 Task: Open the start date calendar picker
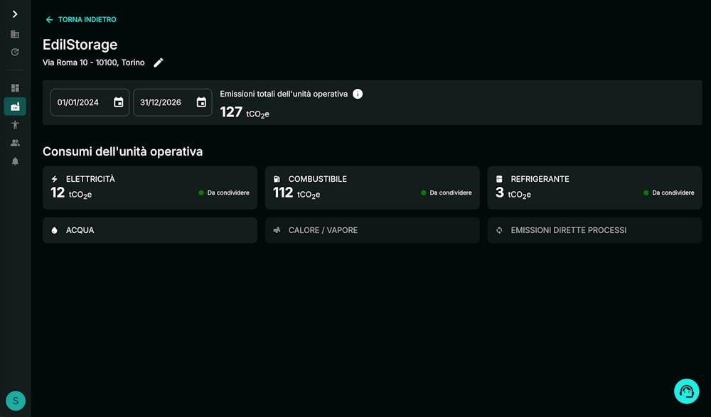point(119,102)
